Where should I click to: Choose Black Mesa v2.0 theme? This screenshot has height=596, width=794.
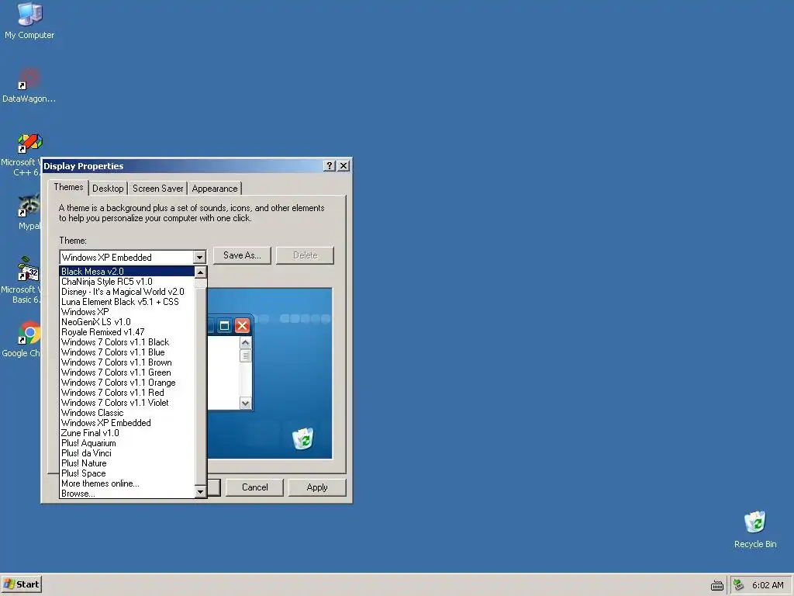coord(126,271)
